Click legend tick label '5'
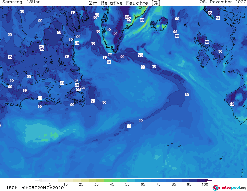Viewport: 247px width, 191px height. tap(50, 184)
